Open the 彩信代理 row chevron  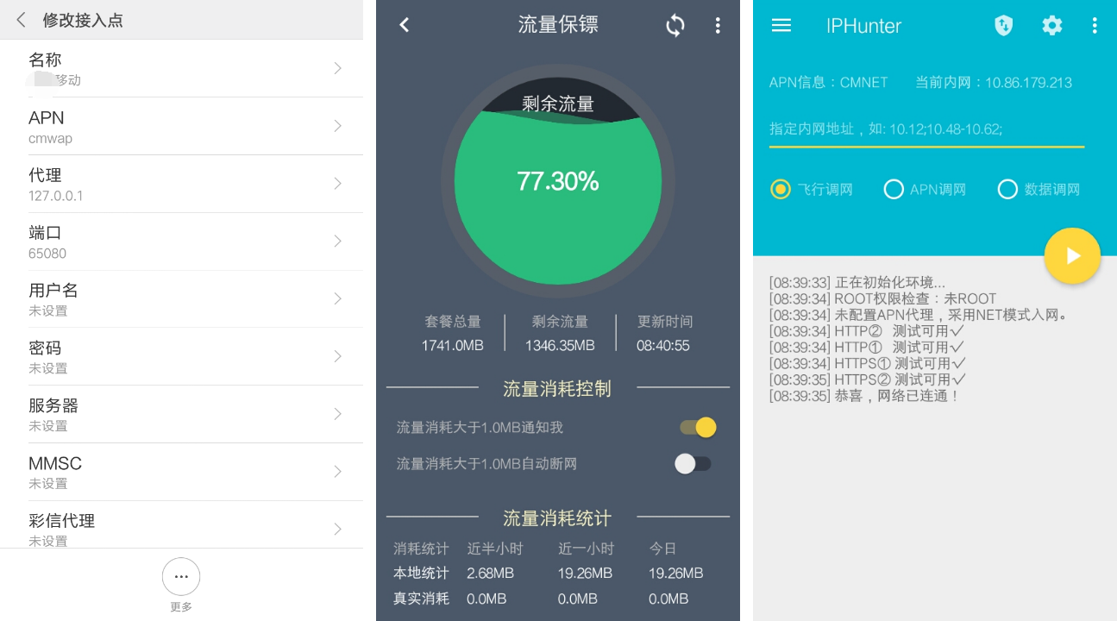(338, 529)
